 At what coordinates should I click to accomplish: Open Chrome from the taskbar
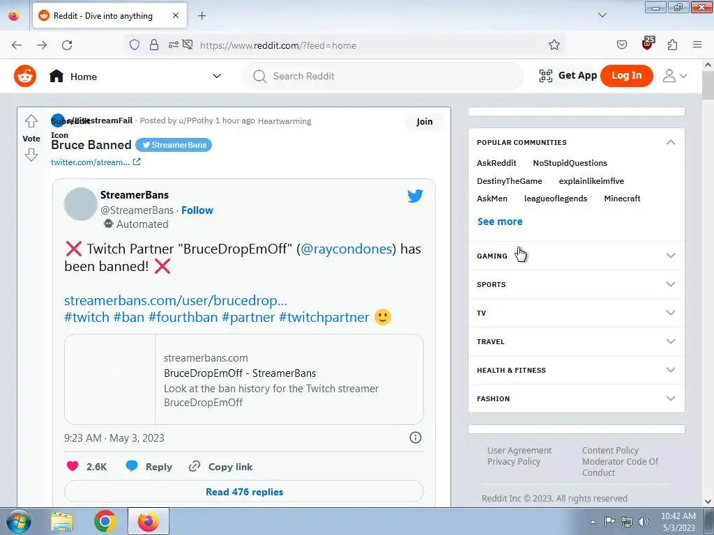click(105, 521)
